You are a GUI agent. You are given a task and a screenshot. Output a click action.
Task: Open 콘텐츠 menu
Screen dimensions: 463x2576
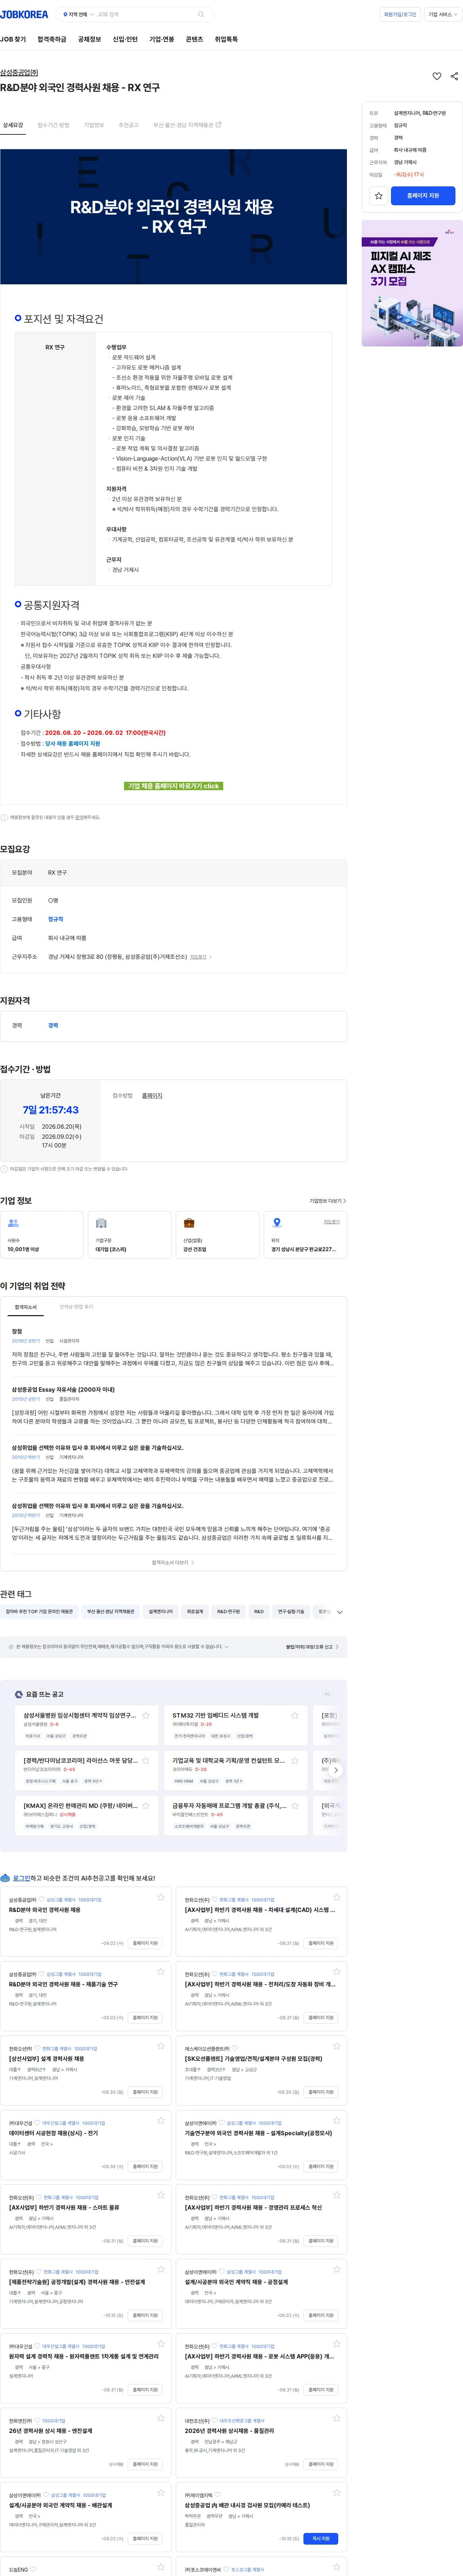pos(194,39)
